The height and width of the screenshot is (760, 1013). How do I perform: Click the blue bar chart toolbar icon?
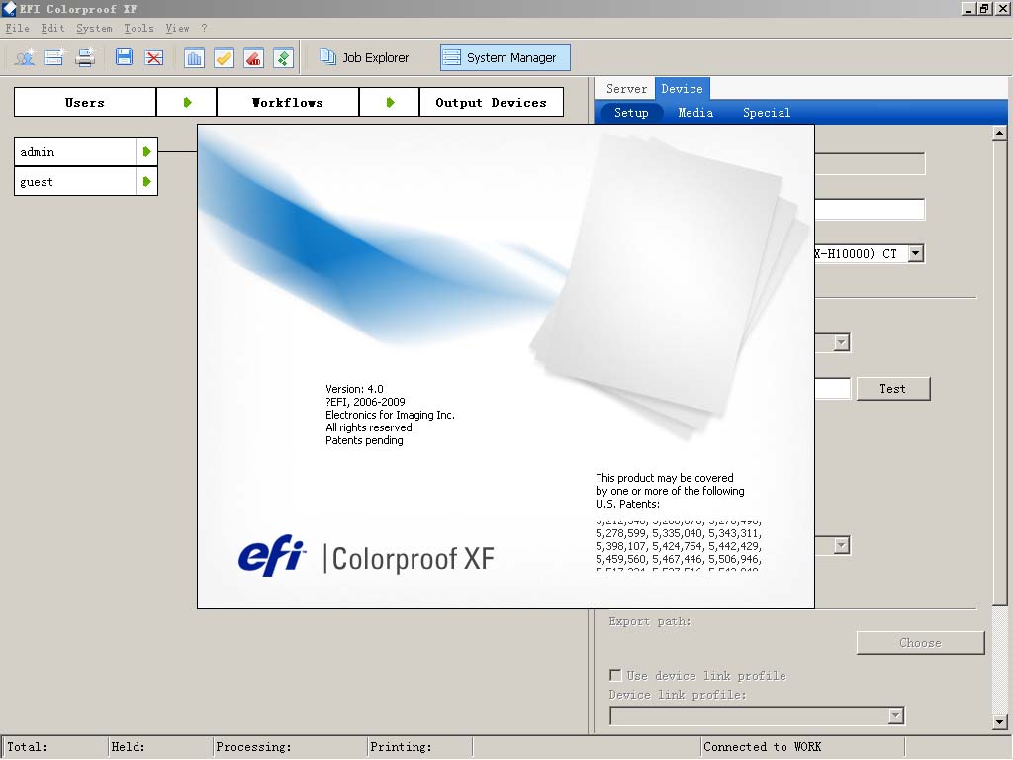coord(193,58)
